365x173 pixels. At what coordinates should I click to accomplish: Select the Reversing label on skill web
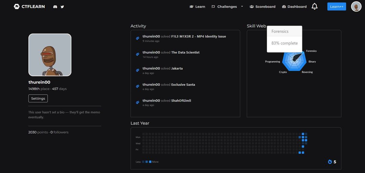click(307, 72)
